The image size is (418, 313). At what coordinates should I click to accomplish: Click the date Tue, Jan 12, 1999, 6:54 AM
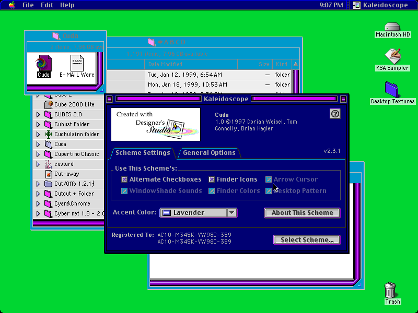[x=185, y=75]
